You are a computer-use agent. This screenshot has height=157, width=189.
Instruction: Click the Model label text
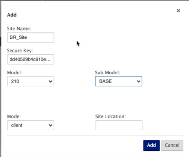[x=14, y=73]
